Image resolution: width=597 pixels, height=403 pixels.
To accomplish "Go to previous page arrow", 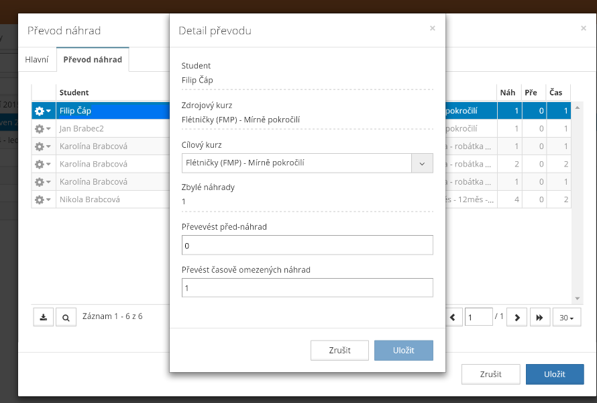I will [x=453, y=317].
